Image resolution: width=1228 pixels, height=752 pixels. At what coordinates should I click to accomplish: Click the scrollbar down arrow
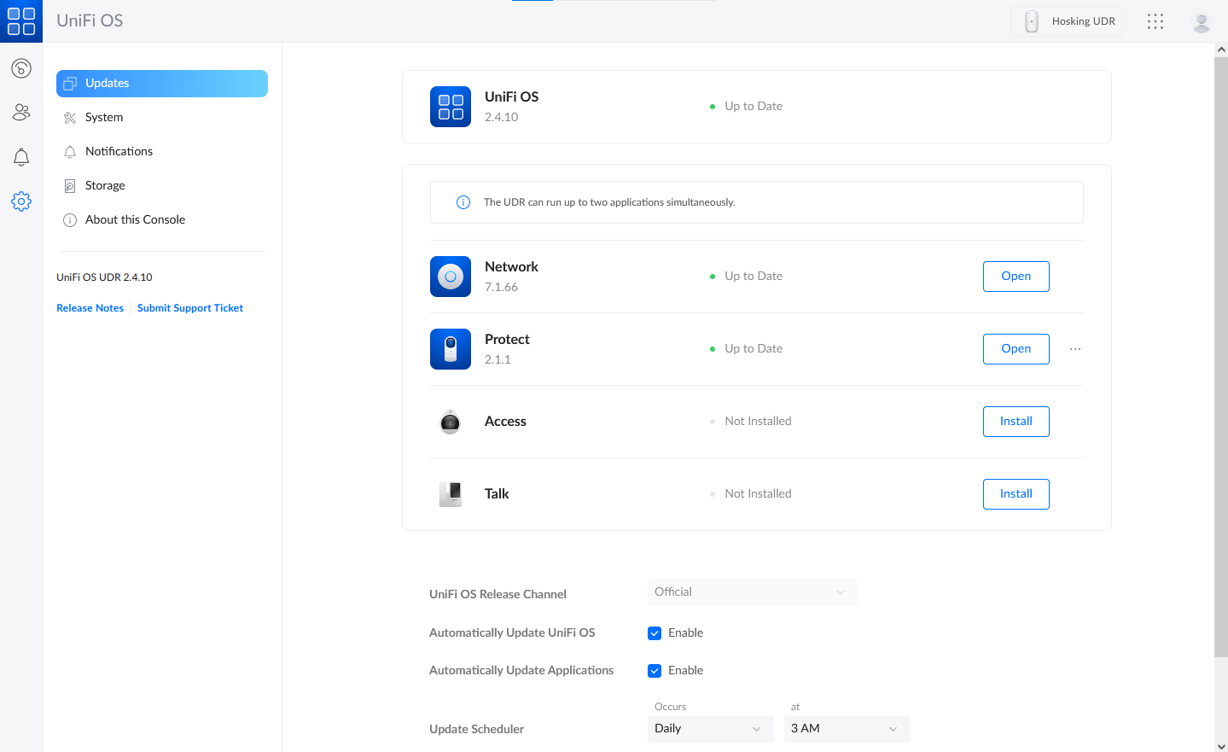click(1221, 746)
